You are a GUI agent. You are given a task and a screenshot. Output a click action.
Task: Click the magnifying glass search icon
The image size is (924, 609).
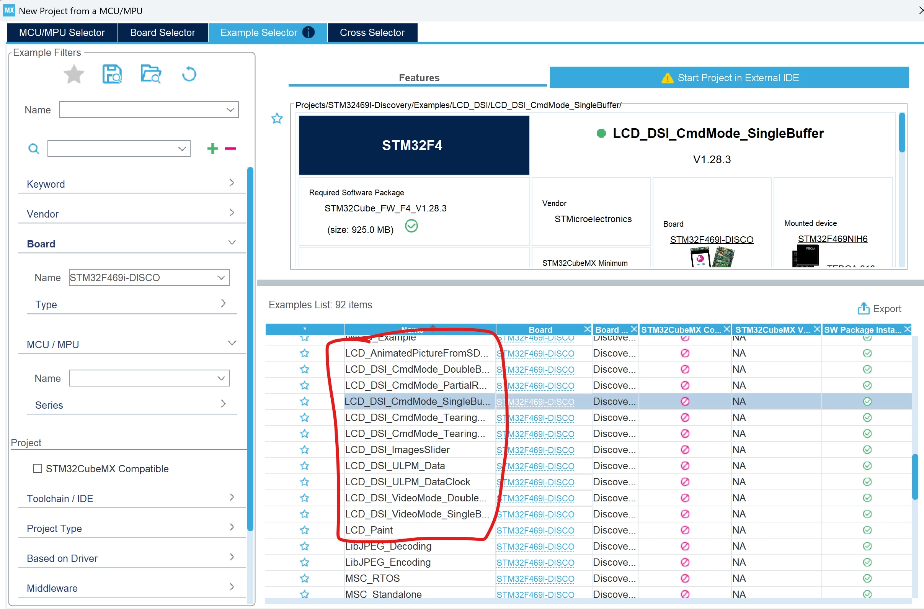(x=34, y=149)
